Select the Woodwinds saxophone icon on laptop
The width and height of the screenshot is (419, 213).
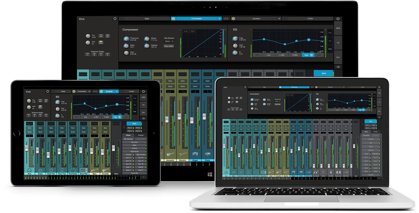click(x=316, y=172)
